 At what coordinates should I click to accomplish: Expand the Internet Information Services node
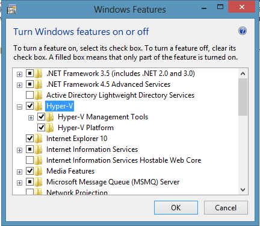[19, 151]
